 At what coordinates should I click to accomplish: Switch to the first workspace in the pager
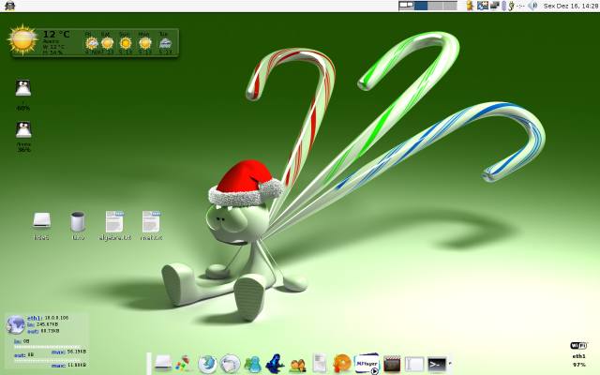pyautogui.click(x=406, y=6)
